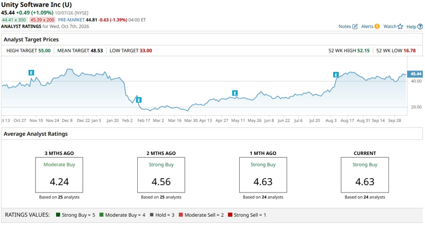Click the Unity Software Inc (U) title
Viewport: 425px width, 225px height.
pyautogui.click(x=37, y=5)
